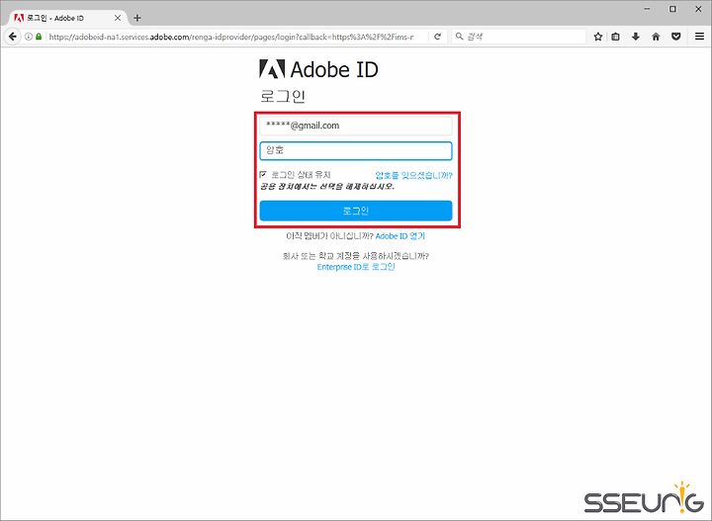Image resolution: width=712 pixels, height=521 pixels.
Task: Maximize the browser window
Action: click(673, 9)
